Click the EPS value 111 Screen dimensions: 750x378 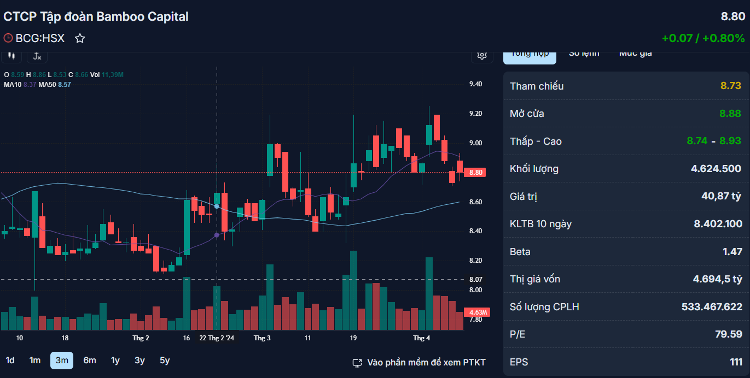tap(736, 362)
